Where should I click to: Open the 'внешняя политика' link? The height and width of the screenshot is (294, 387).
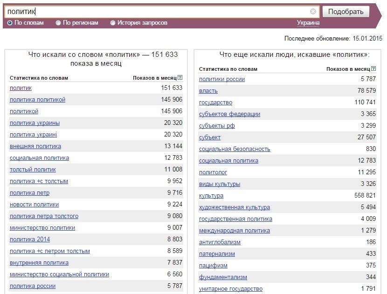coord(35,146)
